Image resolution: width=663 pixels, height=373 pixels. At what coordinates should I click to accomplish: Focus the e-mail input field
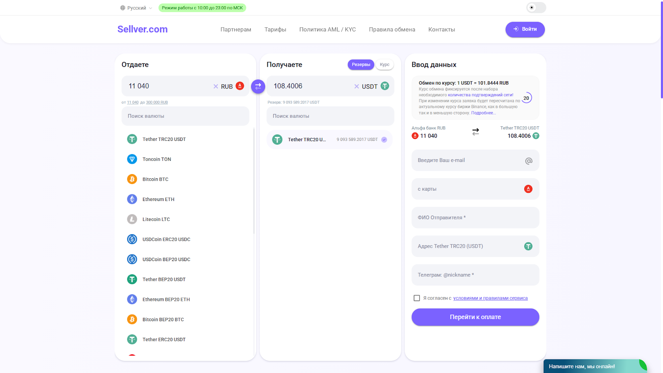(468, 160)
